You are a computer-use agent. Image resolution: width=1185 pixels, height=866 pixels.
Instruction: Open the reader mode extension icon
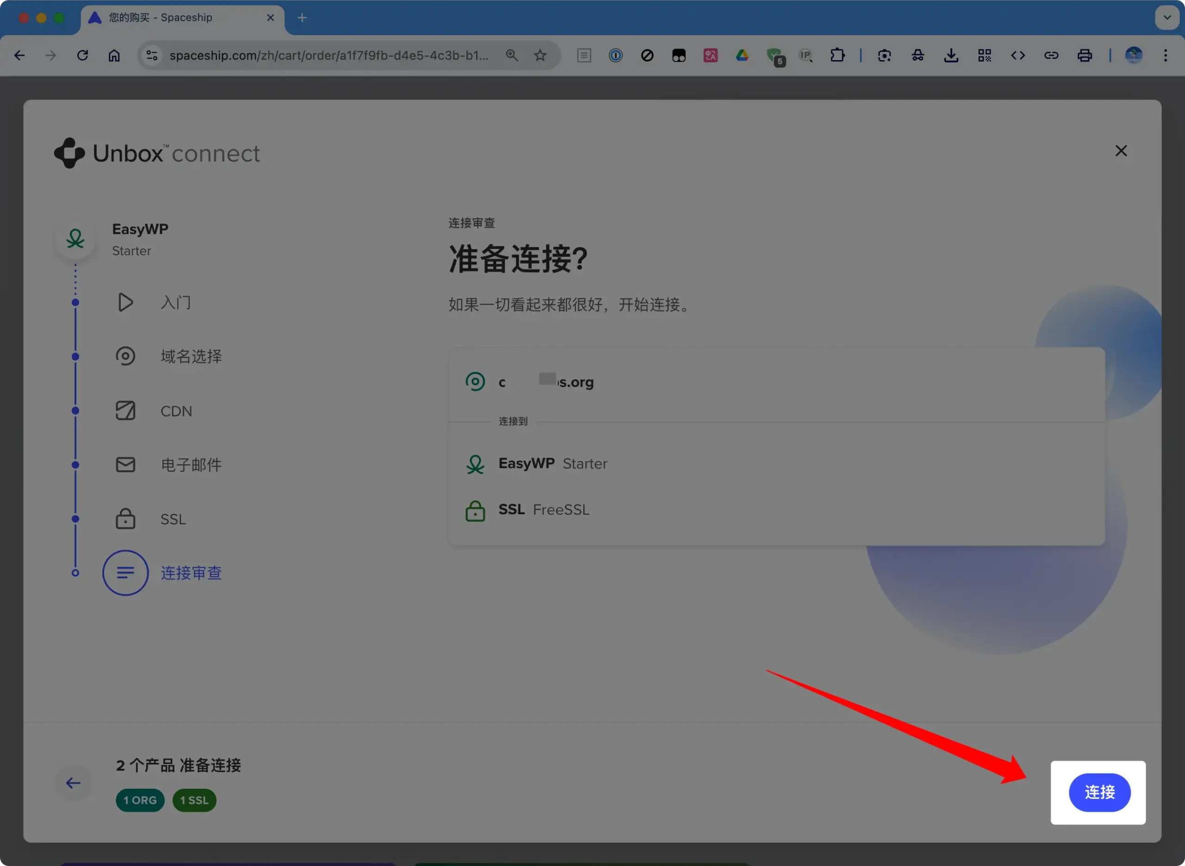[x=584, y=55]
